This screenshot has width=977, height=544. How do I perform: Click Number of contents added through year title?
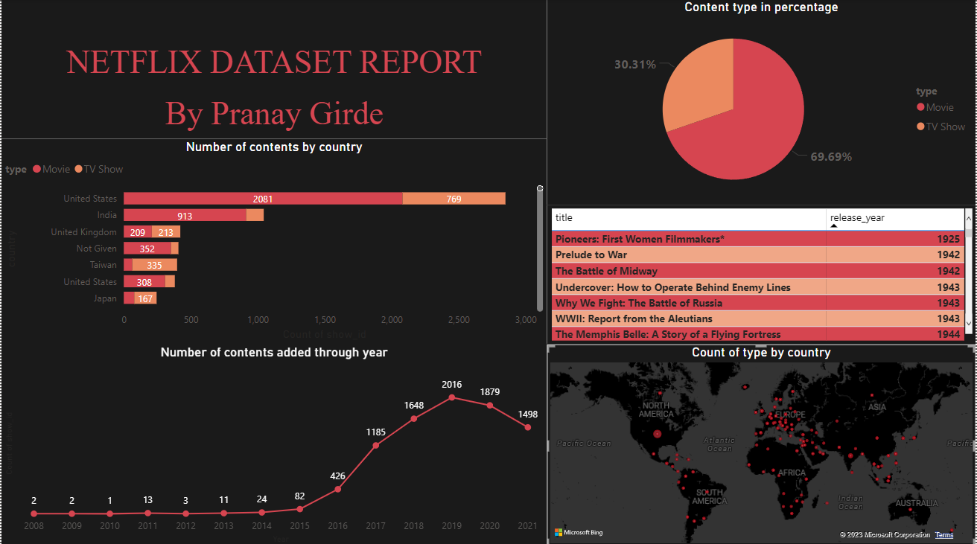[x=274, y=353]
